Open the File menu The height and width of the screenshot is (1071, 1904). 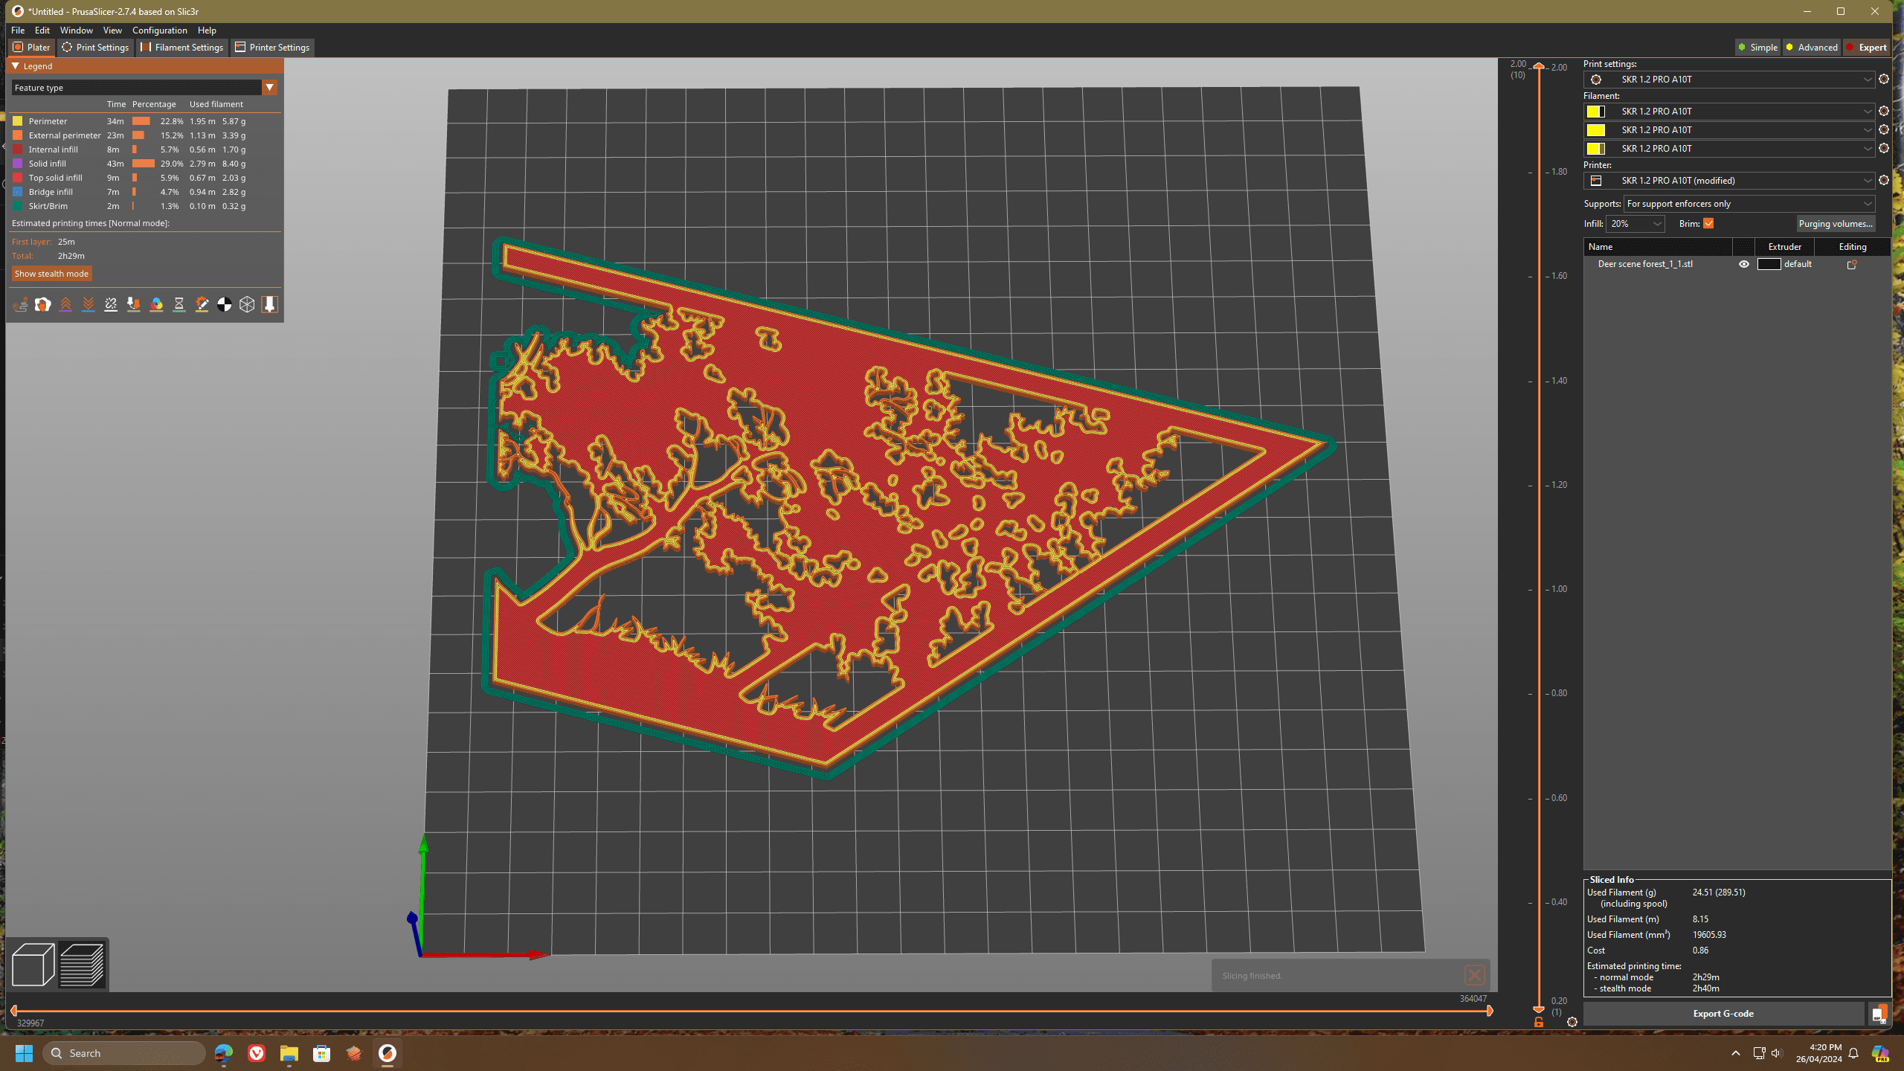[18, 30]
